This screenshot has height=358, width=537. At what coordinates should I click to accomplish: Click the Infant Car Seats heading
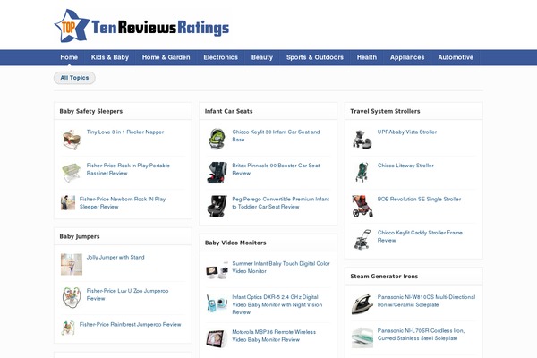click(228, 111)
